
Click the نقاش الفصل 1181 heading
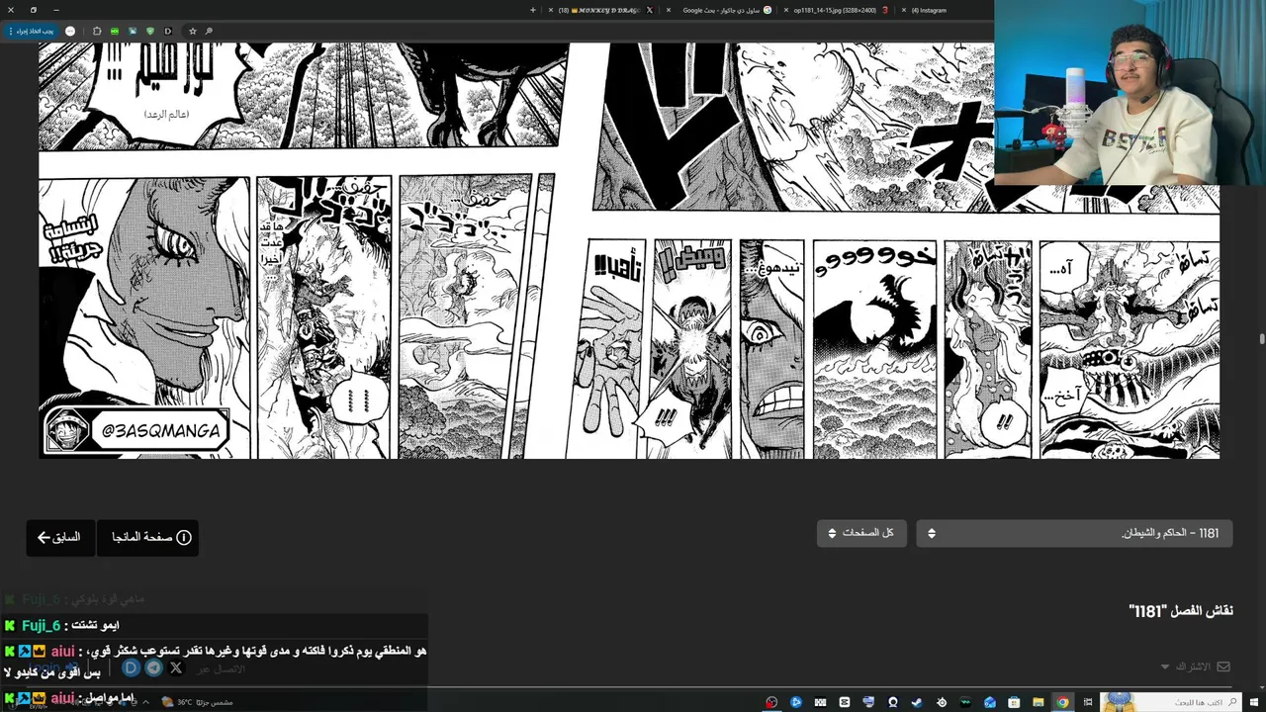point(1181,611)
